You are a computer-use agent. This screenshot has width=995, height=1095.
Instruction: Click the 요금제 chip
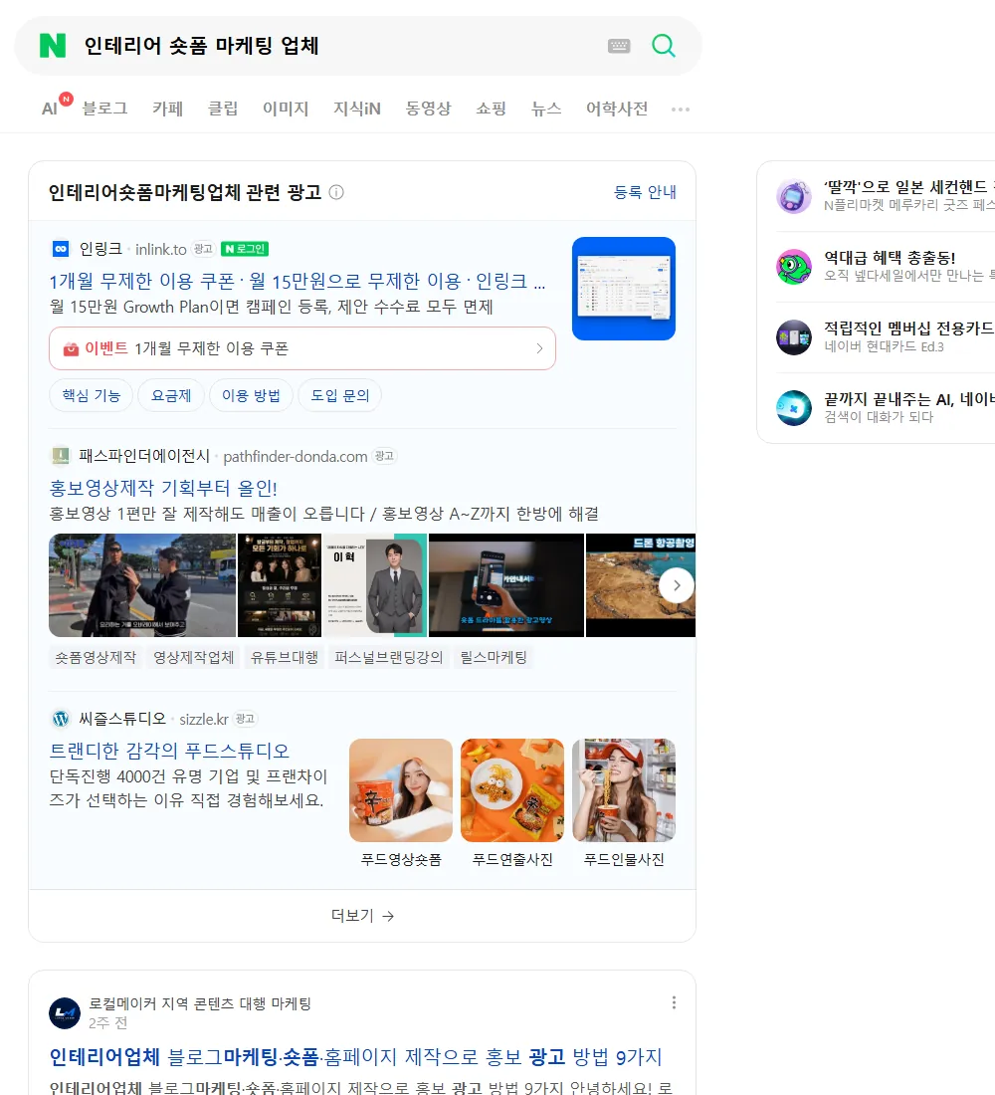click(171, 395)
